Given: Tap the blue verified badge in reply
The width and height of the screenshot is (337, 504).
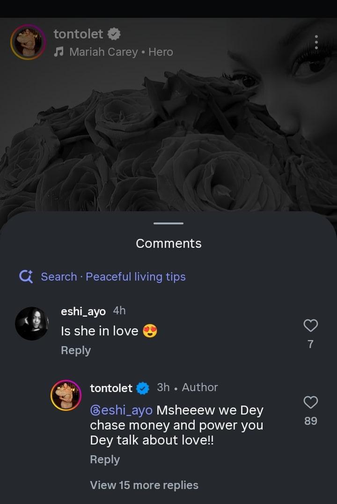Looking at the screenshot, I should pos(143,388).
